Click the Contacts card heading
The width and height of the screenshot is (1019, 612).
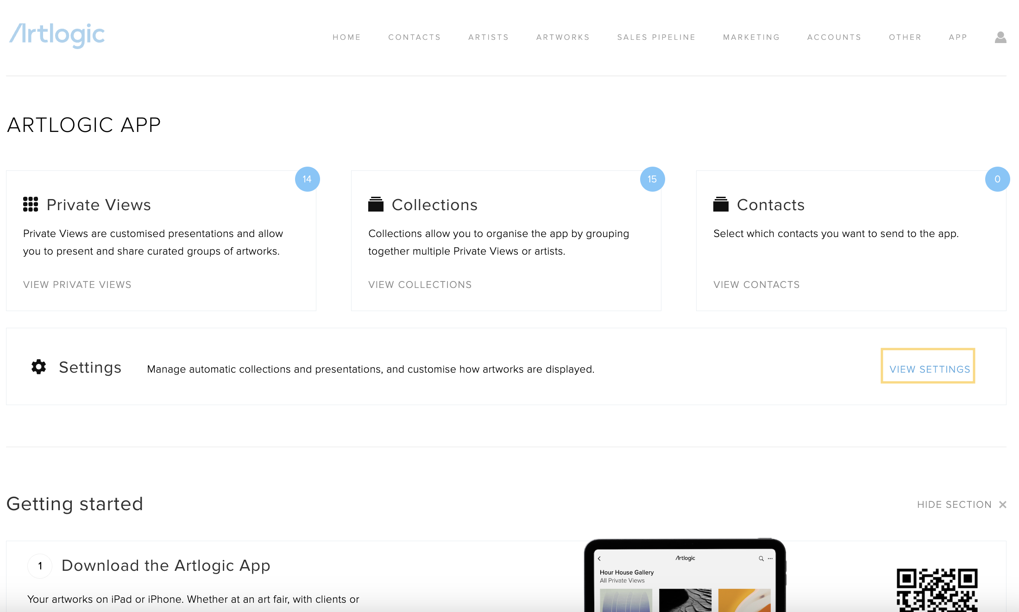(771, 205)
